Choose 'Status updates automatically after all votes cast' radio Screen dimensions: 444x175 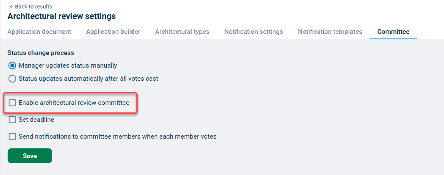point(12,79)
